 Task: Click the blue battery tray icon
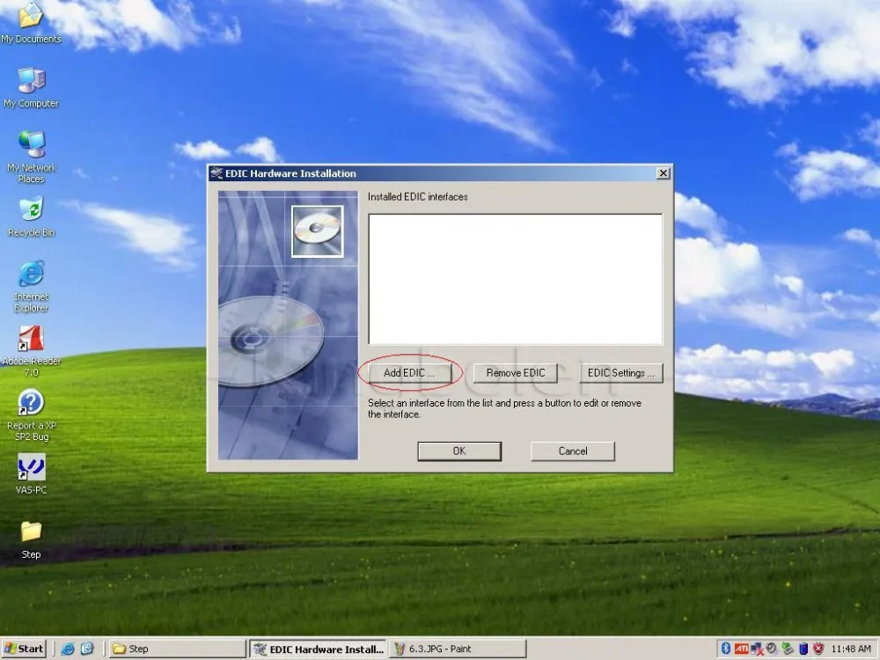(x=803, y=649)
